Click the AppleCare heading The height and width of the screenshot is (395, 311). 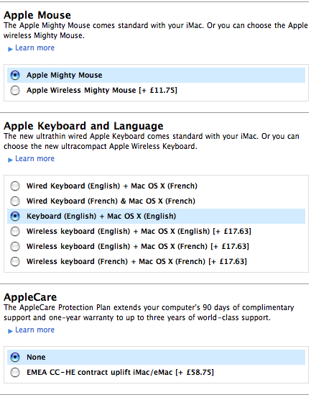(x=30, y=297)
